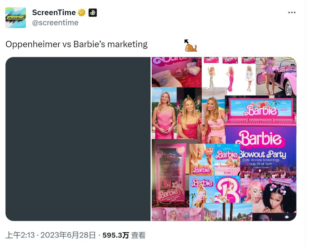This screenshot has width=314, height=247.
Task: Click the pink convertible car photo
Action: click(x=276, y=76)
